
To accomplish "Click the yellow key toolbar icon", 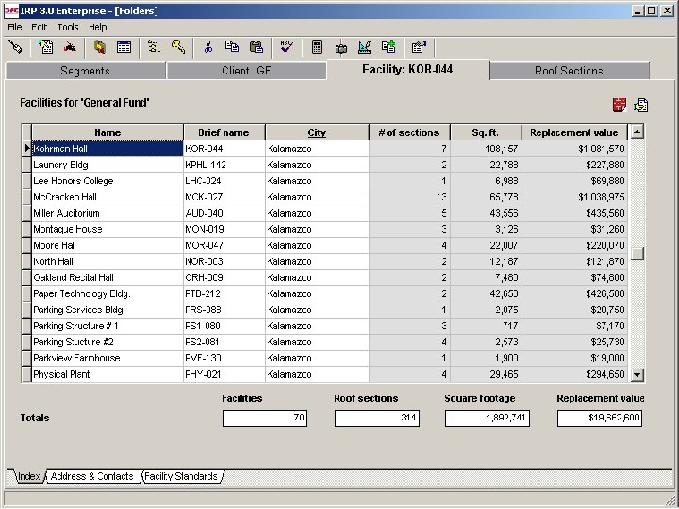I will [x=178, y=47].
